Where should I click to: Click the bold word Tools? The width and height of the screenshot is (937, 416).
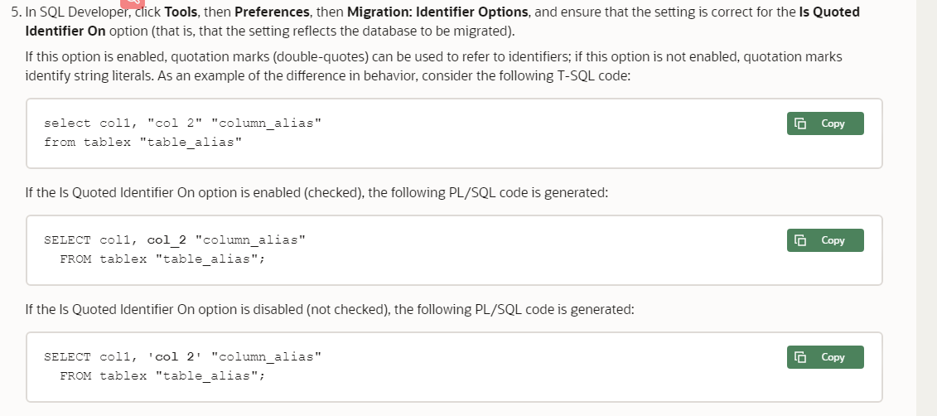pyautogui.click(x=181, y=12)
